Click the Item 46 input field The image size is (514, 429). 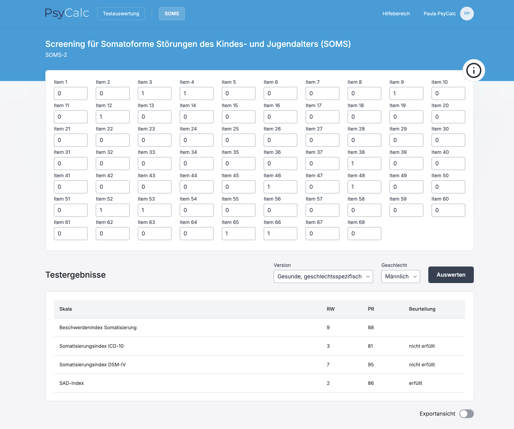pyautogui.click(x=280, y=187)
